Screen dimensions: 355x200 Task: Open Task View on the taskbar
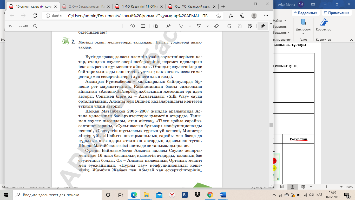(121, 195)
